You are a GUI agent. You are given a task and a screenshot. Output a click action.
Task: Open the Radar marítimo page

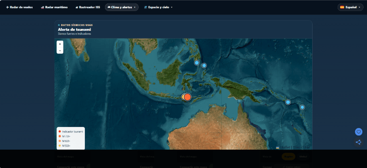[54, 7]
